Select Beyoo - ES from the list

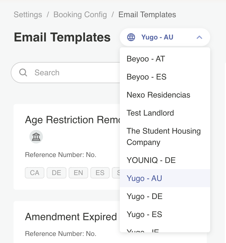point(165,77)
